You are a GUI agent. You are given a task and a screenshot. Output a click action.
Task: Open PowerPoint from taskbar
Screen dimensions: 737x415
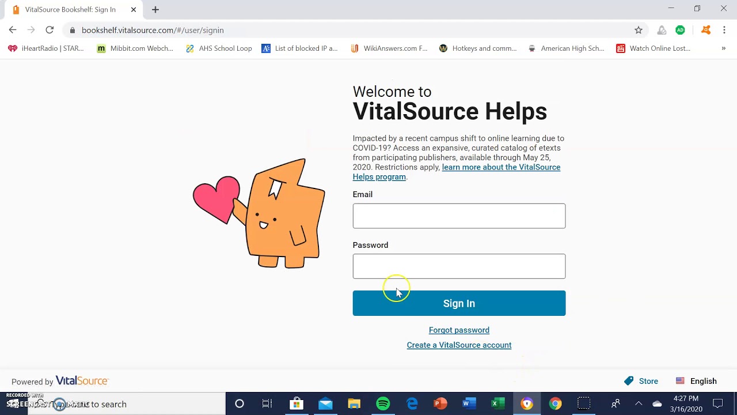pyautogui.click(x=440, y=404)
